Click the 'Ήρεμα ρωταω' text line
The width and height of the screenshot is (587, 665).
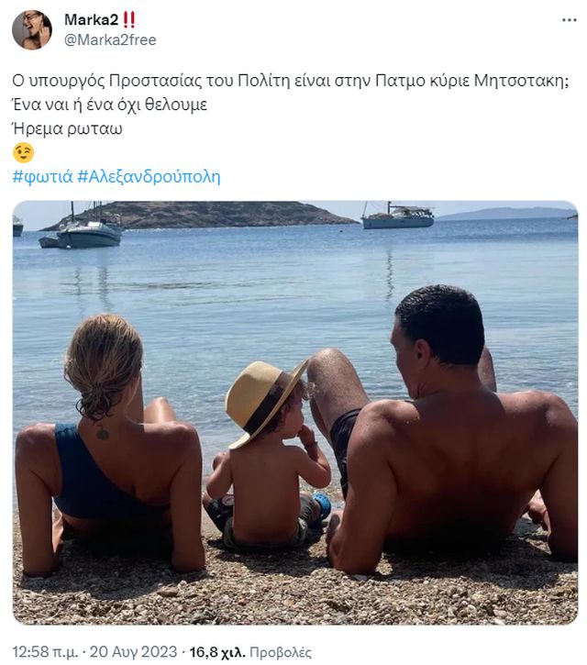[68, 128]
